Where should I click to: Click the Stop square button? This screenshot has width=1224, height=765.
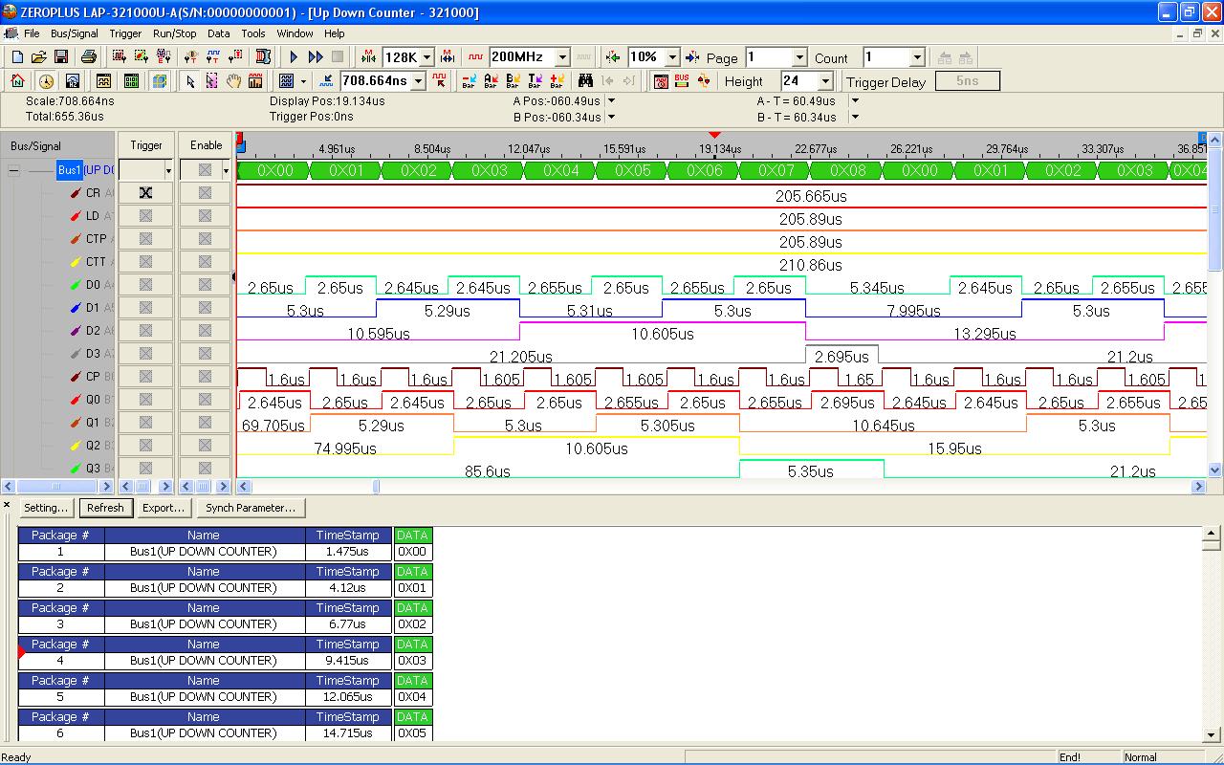[x=338, y=57]
